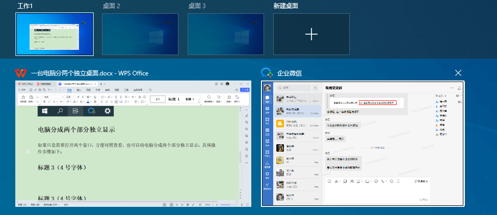The image size is (497, 215).
Task: Open the 视图 ribbon tab in WPS
Action: [117, 90]
